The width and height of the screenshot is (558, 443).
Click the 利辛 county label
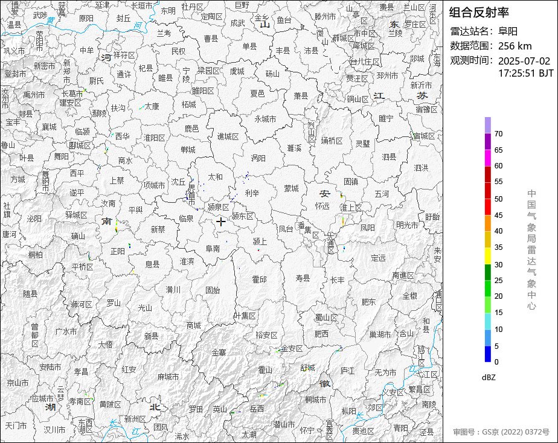pos(252,193)
